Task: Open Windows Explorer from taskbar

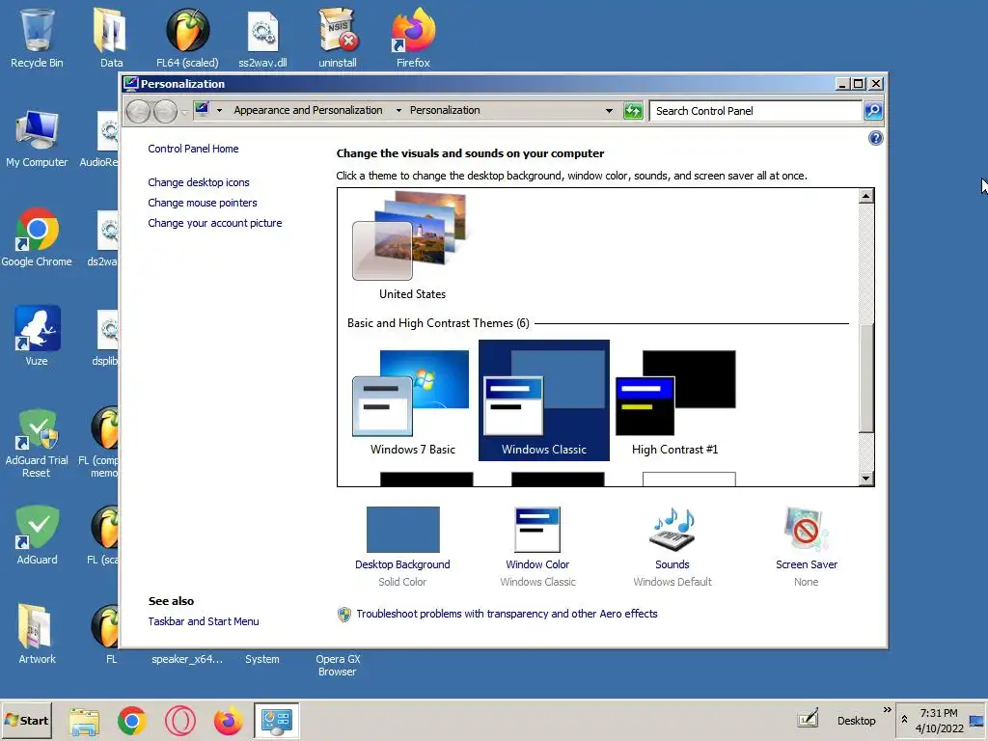Action: pyautogui.click(x=84, y=721)
